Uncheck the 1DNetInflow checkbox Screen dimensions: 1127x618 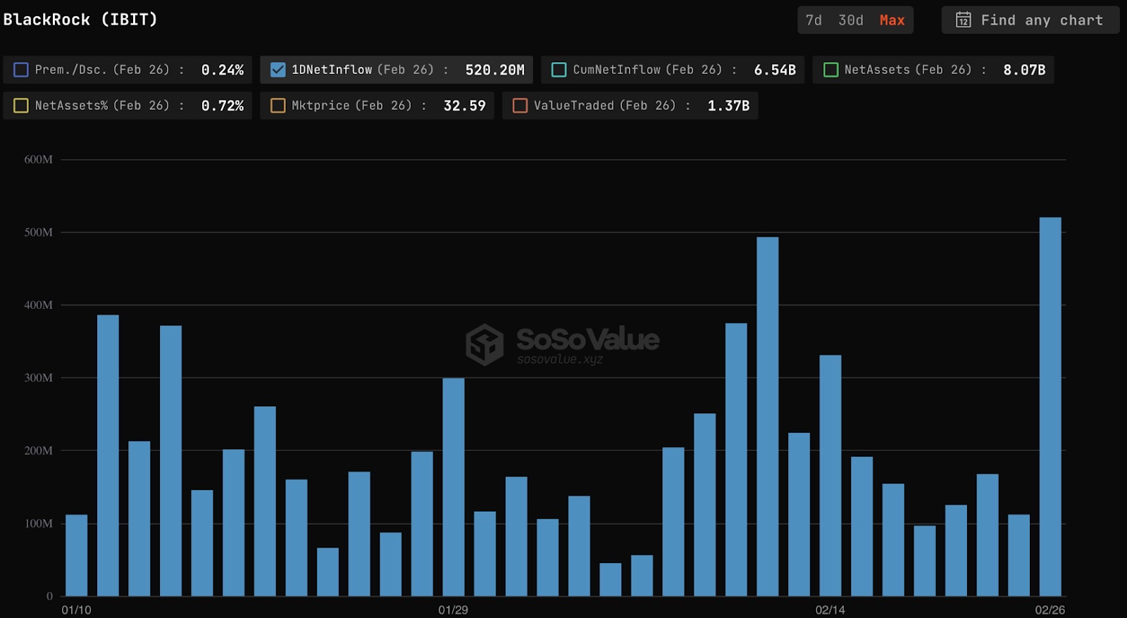click(x=278, y=70)
